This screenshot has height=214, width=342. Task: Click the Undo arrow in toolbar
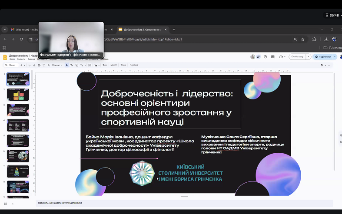tap(29, 65)
